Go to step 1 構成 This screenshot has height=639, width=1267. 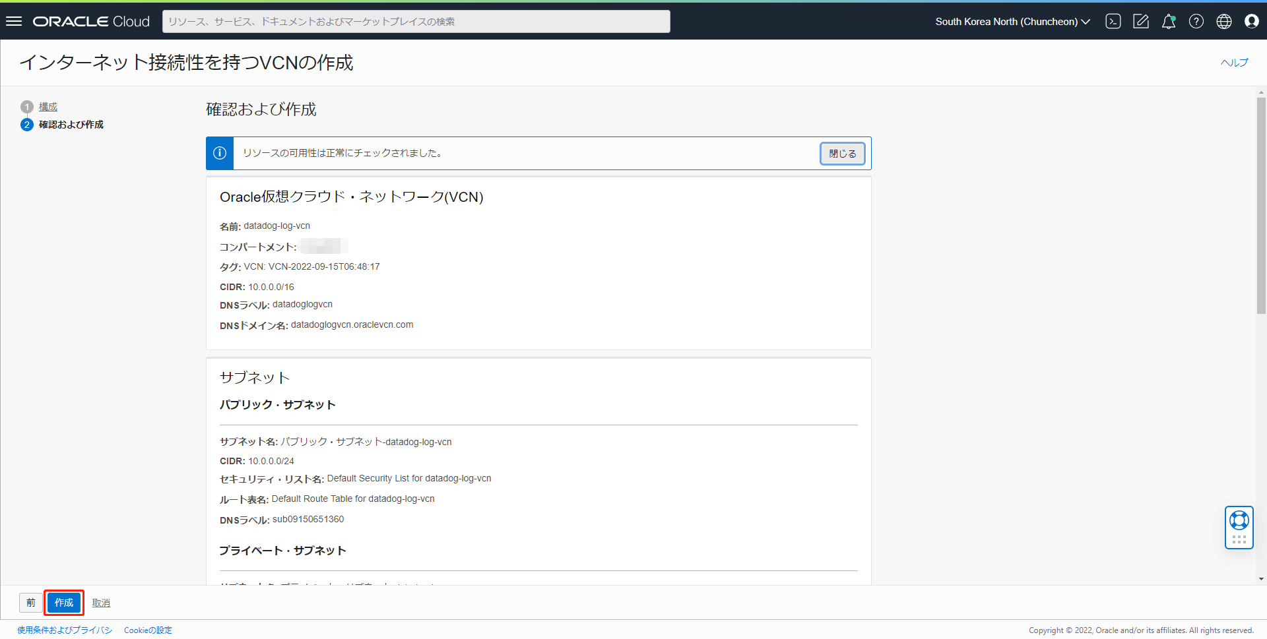[48, 107]
